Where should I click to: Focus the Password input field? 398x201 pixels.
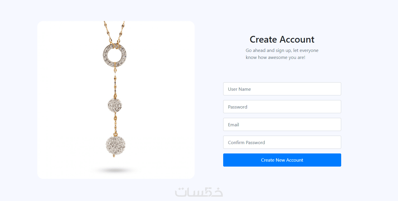click(282, 106)
